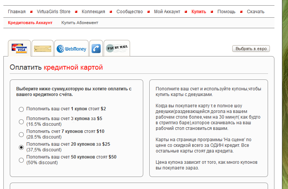Open the bank check payment tab
This screenshot has width=288, height=189.
(x=43, y=48)
